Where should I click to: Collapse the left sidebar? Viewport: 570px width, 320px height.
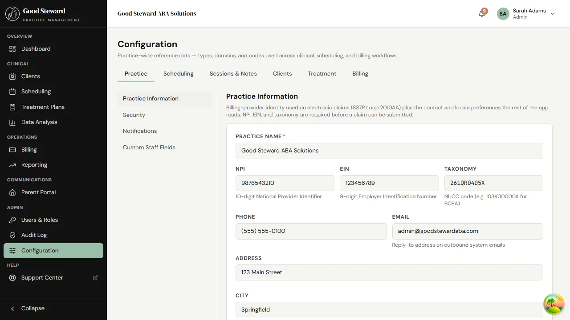(x=27, y=308)
